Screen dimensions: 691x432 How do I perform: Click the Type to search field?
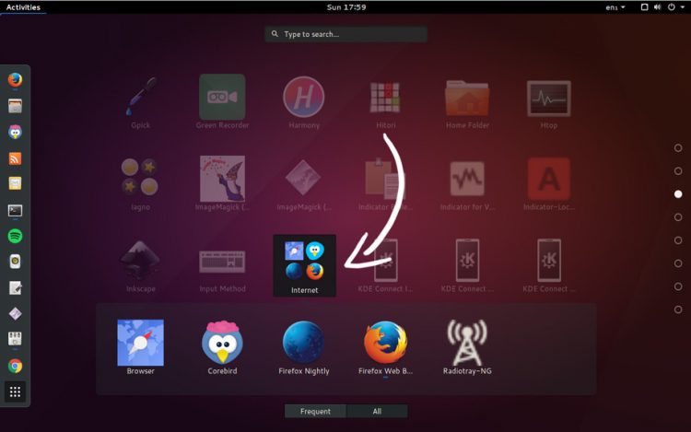coord(345,34)
